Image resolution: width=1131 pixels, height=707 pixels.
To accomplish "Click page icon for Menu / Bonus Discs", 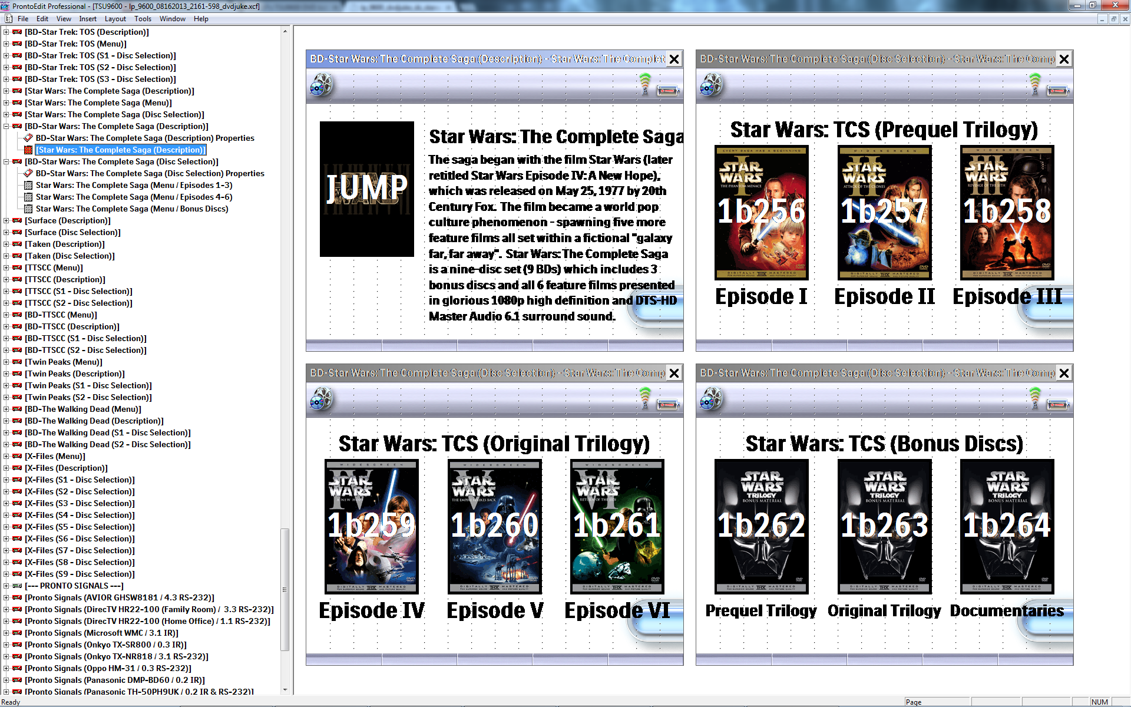I will click(28, 209).
